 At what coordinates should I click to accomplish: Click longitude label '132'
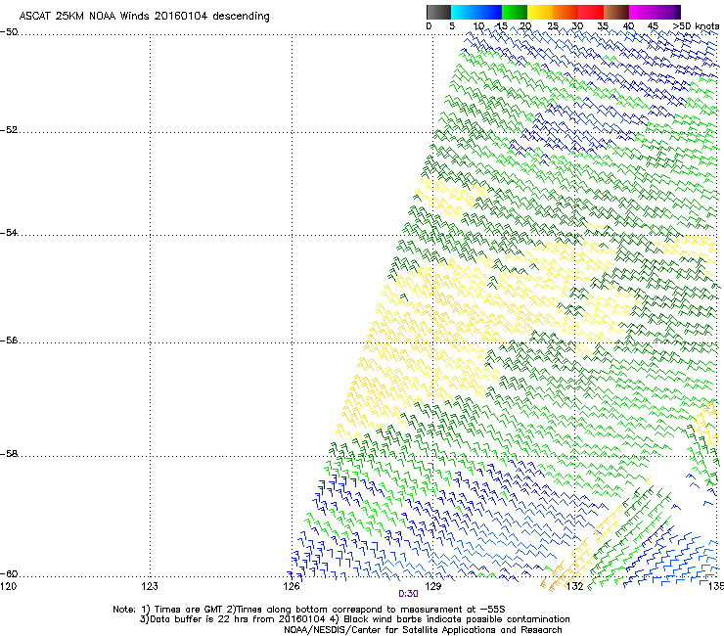(575, 586)
